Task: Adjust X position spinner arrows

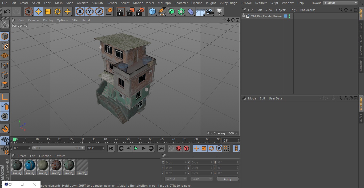Action: [x=186, y=162]
